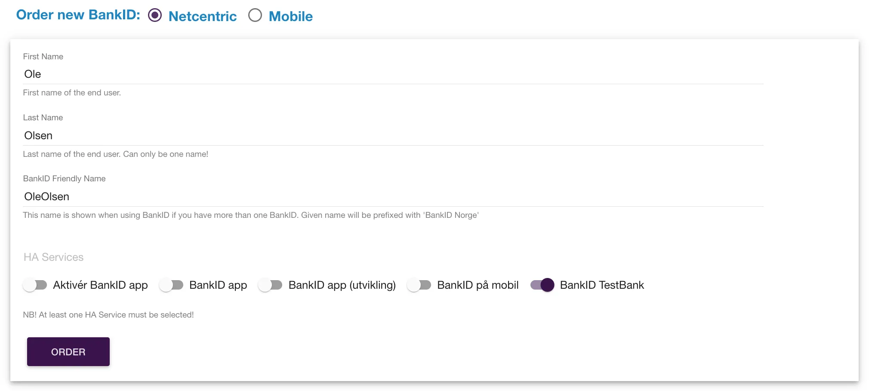Click the Aktivér BankID app label
The image size is (869, 391).
tap(100, 285)
